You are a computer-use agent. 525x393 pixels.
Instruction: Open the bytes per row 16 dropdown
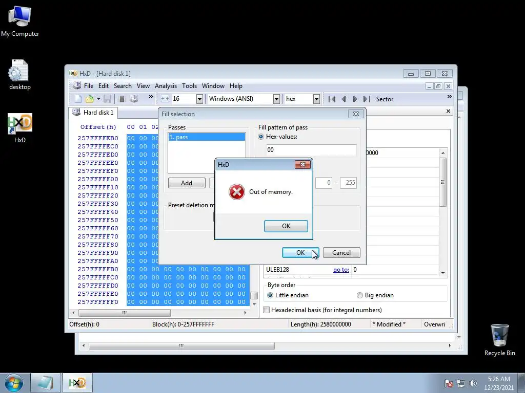pos(199,99)
